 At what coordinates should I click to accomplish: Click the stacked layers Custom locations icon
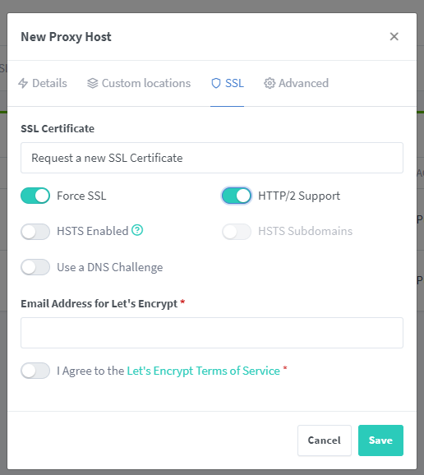(93, 83)
